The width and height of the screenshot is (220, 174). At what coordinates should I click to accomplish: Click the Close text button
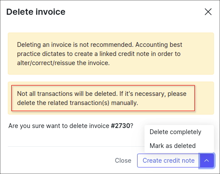pos(123,161)
